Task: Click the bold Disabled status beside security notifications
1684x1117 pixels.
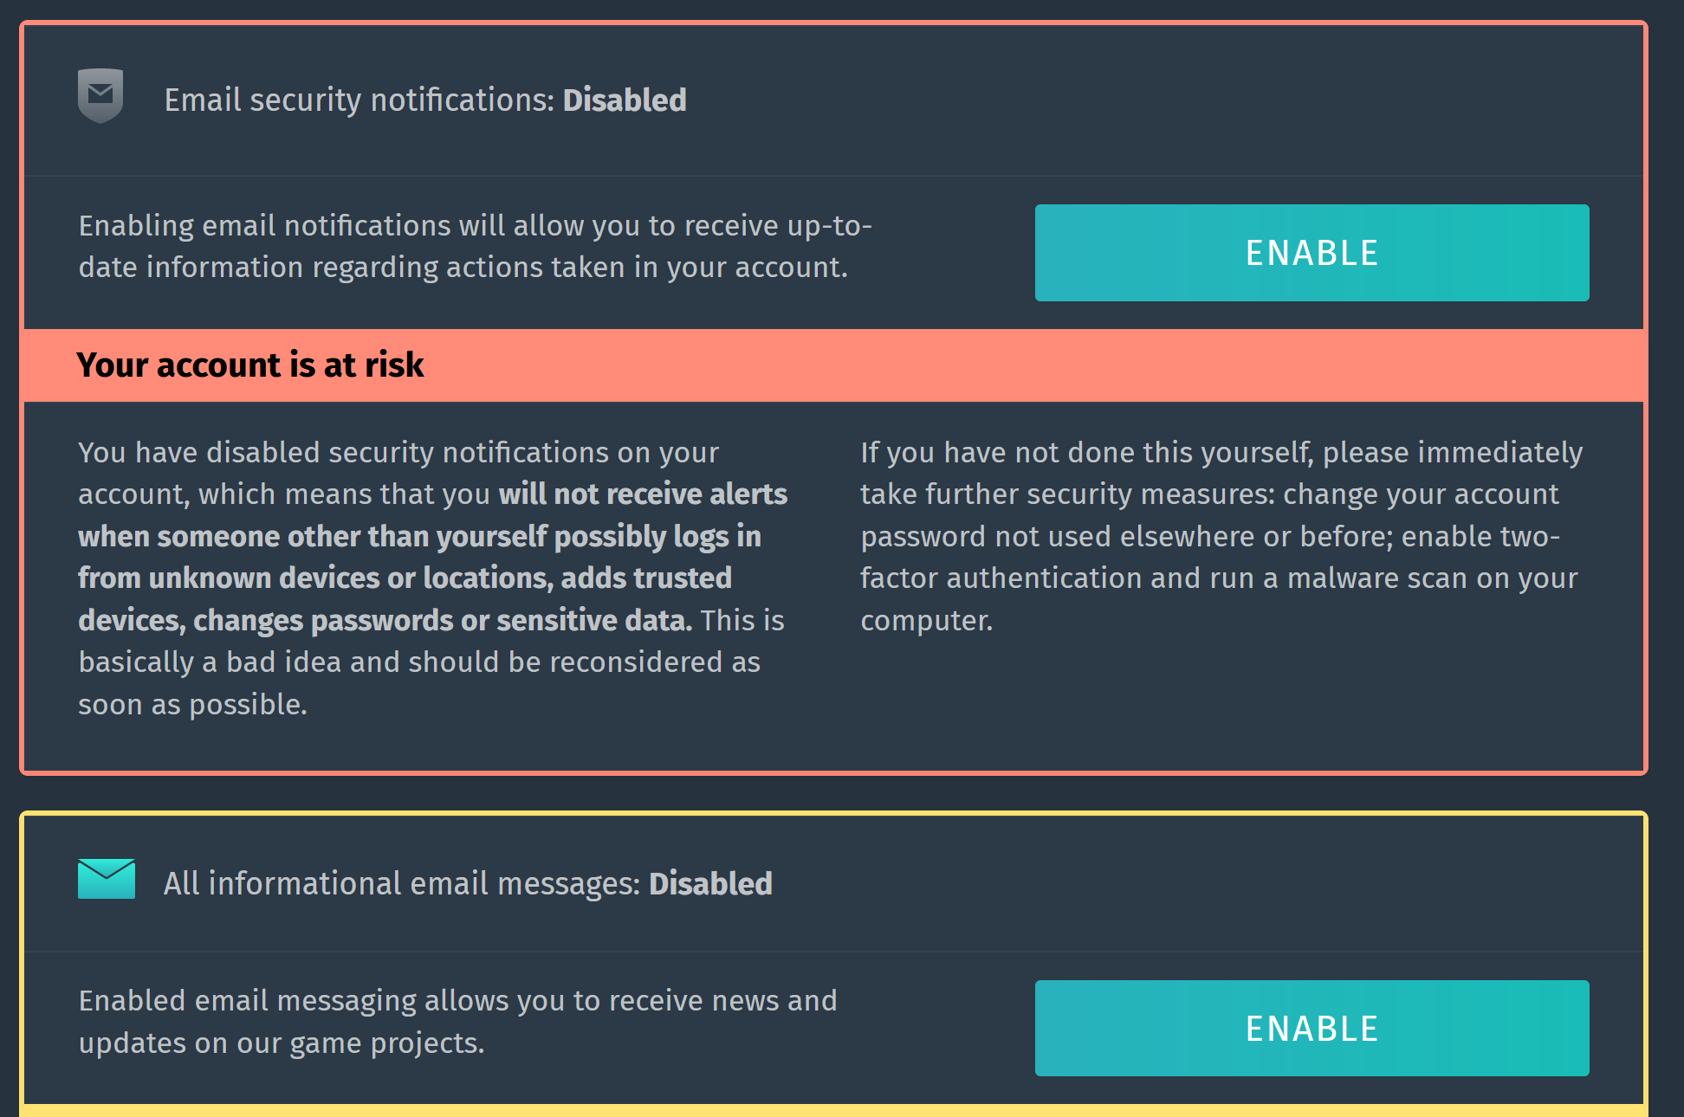Action: click(625, 100)
